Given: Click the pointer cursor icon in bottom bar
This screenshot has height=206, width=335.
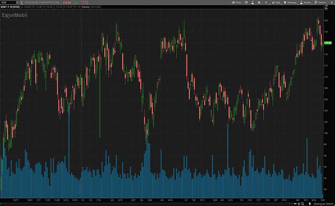Looking at the screenshot, I should [x=310, y=204].
